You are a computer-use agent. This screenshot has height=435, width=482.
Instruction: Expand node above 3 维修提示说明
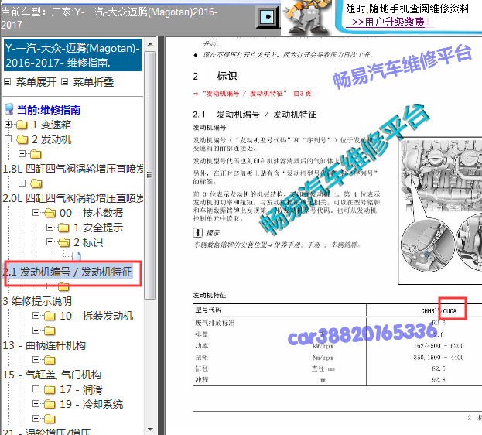click(x=50, y=286)
